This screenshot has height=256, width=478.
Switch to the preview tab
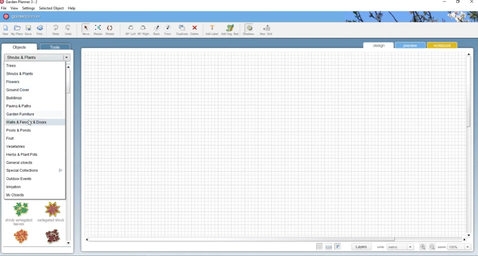point(410,45)
